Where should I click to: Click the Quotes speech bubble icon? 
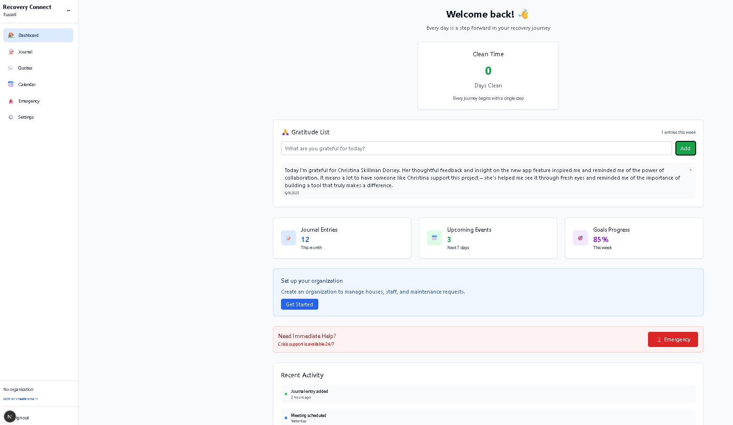(11, 68)
